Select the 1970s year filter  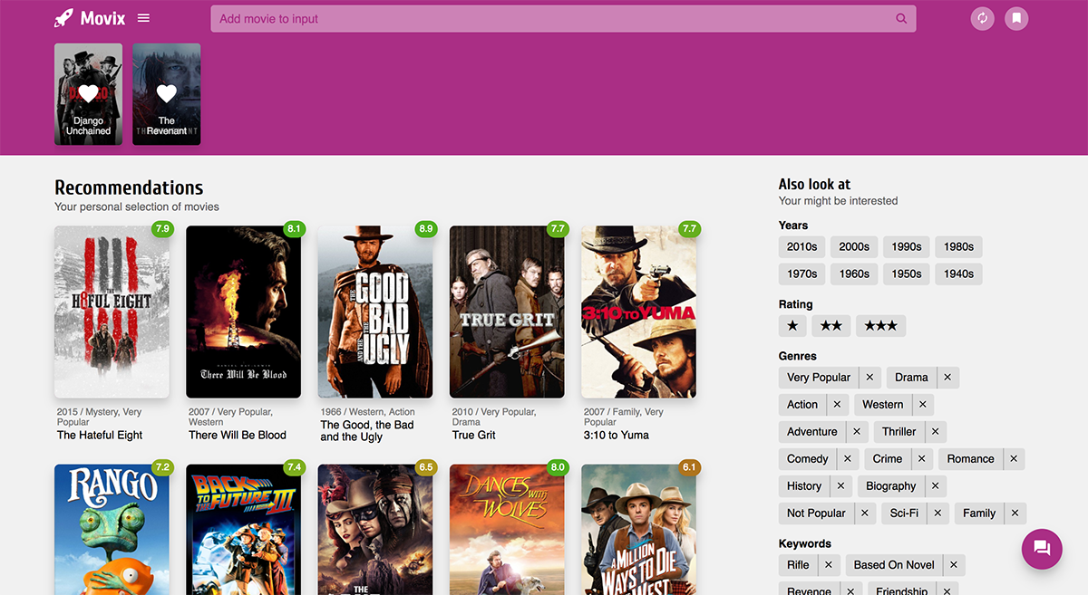tap(802, 274)
